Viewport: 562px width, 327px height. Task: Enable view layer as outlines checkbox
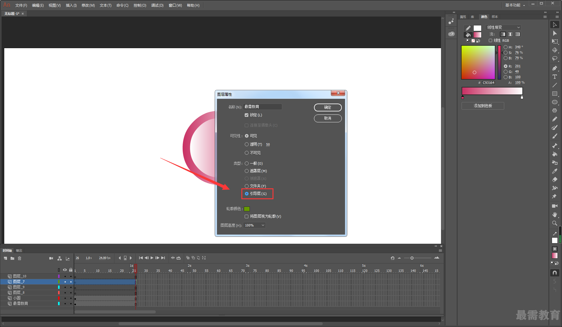coord(247,216)
